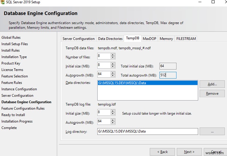Viewport: 227px width, 156px height.
Task: Cancel the SQL Server setup
Action: pos(216,152)
